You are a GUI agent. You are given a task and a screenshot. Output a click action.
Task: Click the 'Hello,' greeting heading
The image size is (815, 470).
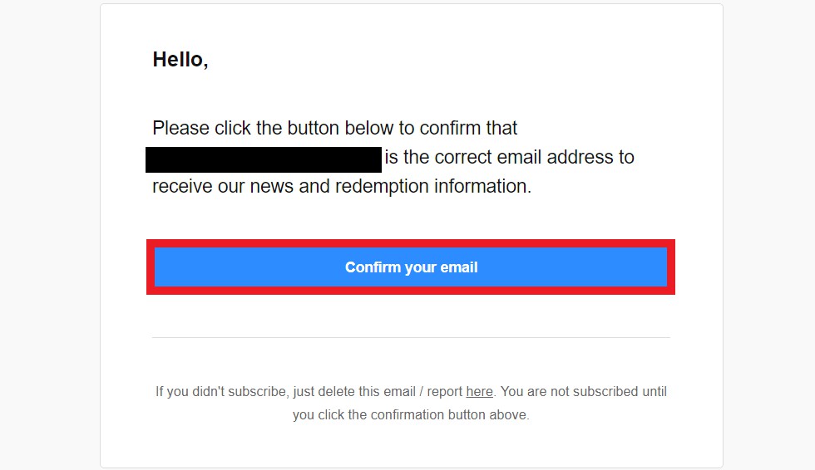(180, 60)
